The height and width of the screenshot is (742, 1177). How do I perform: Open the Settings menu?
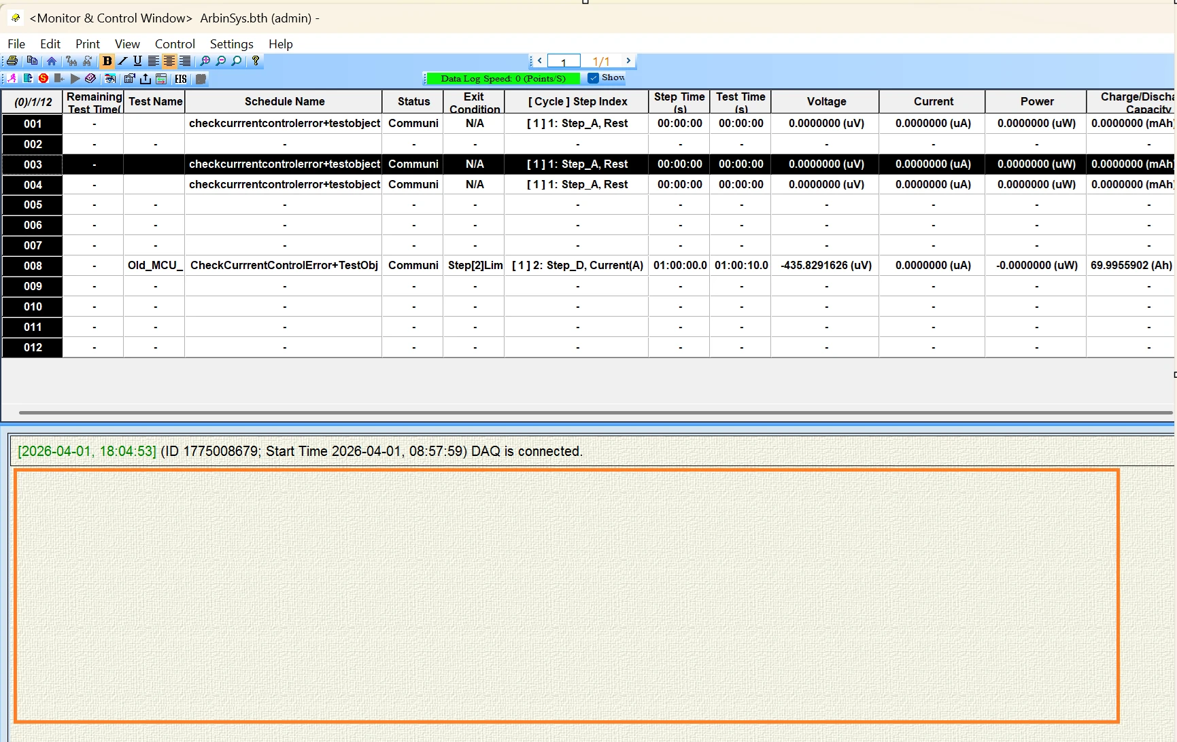pyautogui.click(x=231, y=43)
